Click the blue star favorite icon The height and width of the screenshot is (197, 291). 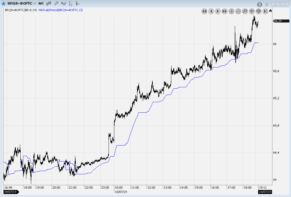4,4
